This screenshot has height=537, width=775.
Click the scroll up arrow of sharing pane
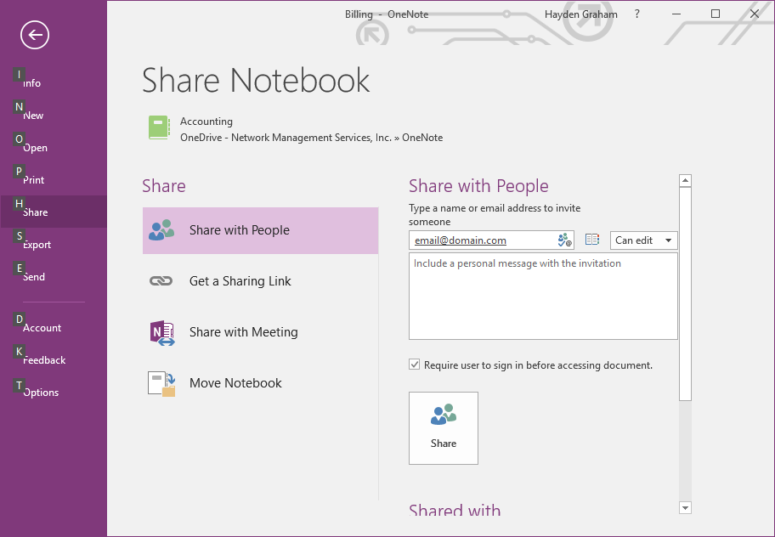coord(685,180)
